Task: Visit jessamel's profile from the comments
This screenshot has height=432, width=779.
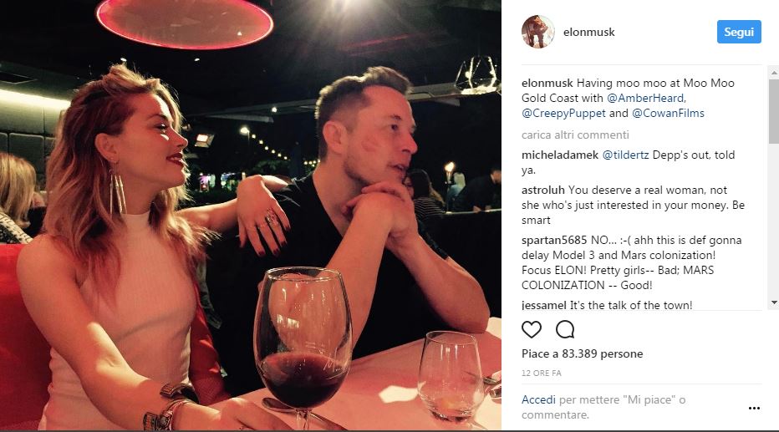Action: click(x=544, y=305)
